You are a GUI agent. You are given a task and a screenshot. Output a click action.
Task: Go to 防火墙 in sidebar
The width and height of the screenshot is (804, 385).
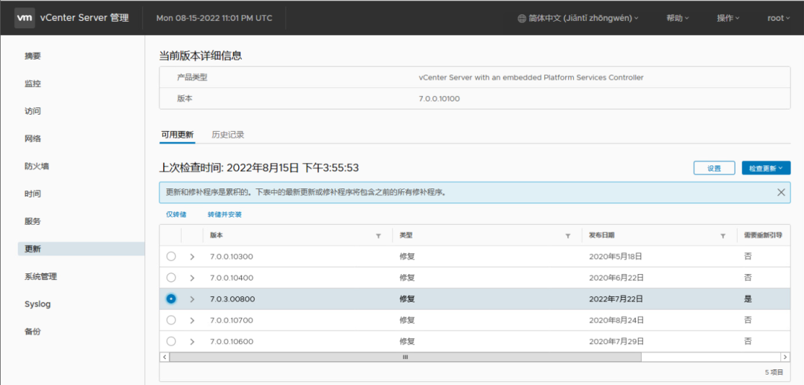pos(37,166)
